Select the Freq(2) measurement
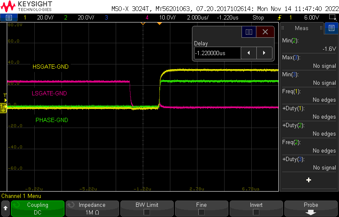The width and height of the screenshot is (339, 217). [309, 146]
